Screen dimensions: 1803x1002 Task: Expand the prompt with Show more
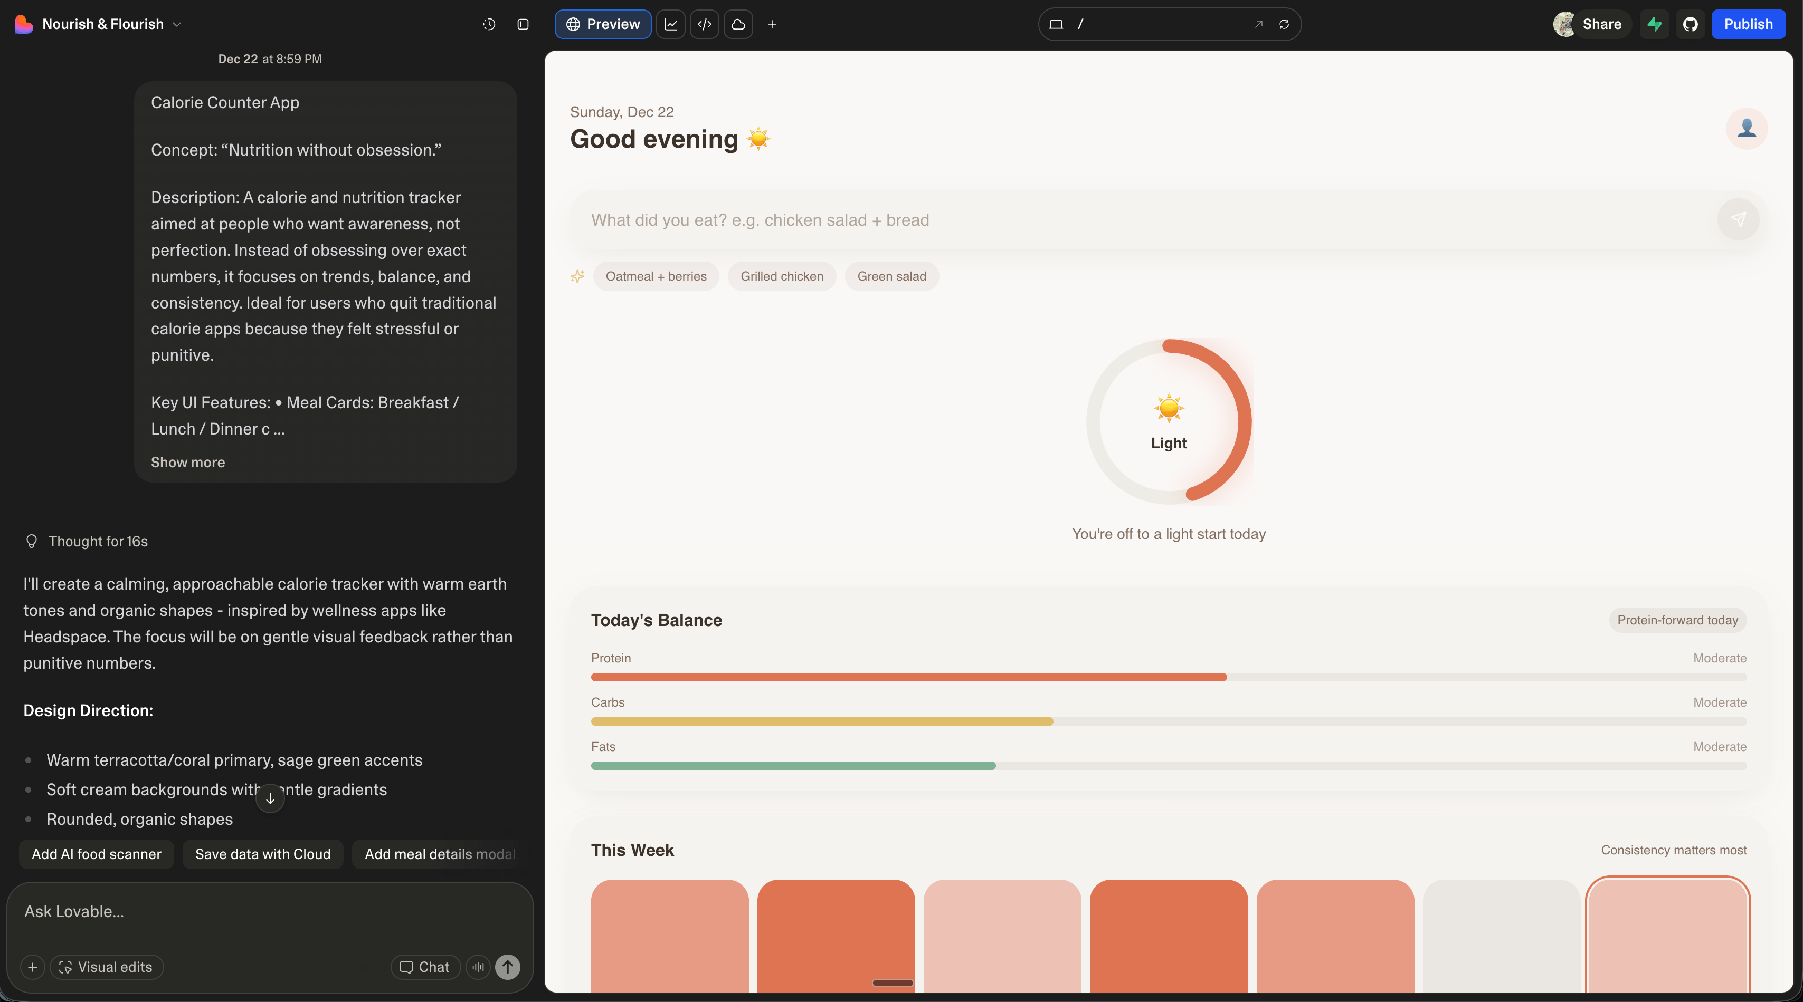[x=187, y=462]
